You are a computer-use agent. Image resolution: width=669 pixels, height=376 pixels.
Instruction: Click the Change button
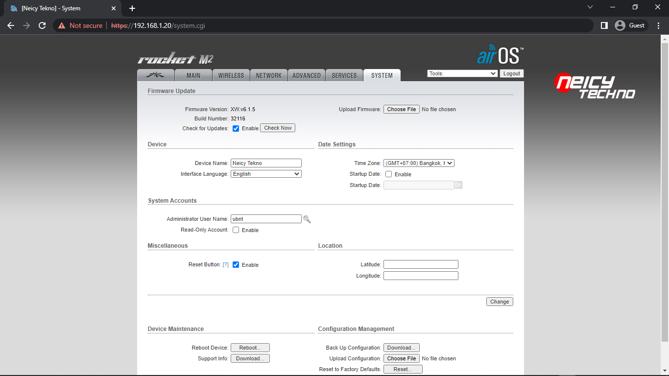coord(500,302)
